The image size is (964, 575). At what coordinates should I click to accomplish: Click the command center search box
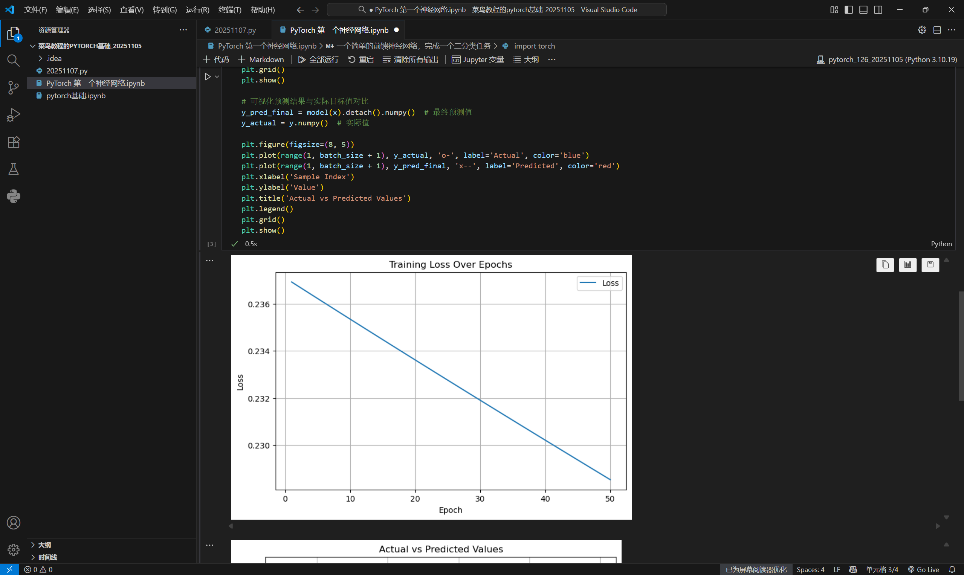[x=497, y=10]
